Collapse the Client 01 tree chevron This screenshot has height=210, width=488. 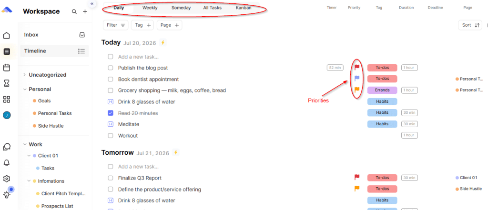29,156
